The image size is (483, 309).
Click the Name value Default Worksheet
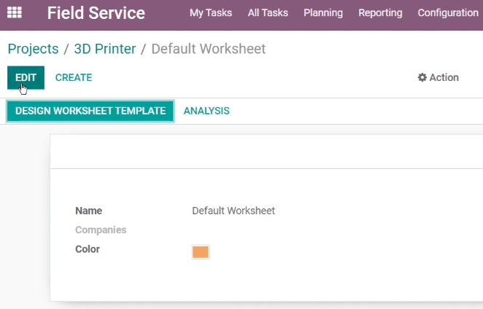pyautogui.click(x=233, y=211)
